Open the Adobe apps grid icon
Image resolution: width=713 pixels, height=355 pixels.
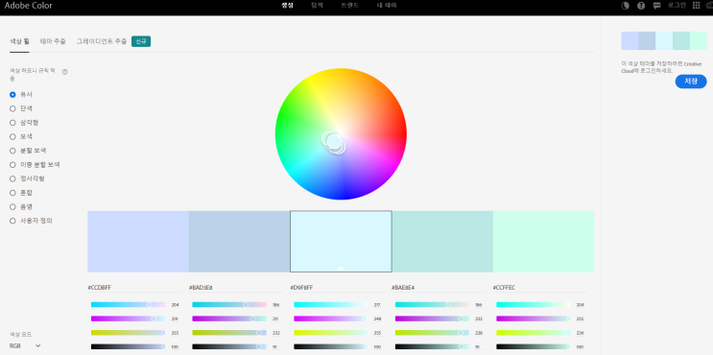coord(696,6)
